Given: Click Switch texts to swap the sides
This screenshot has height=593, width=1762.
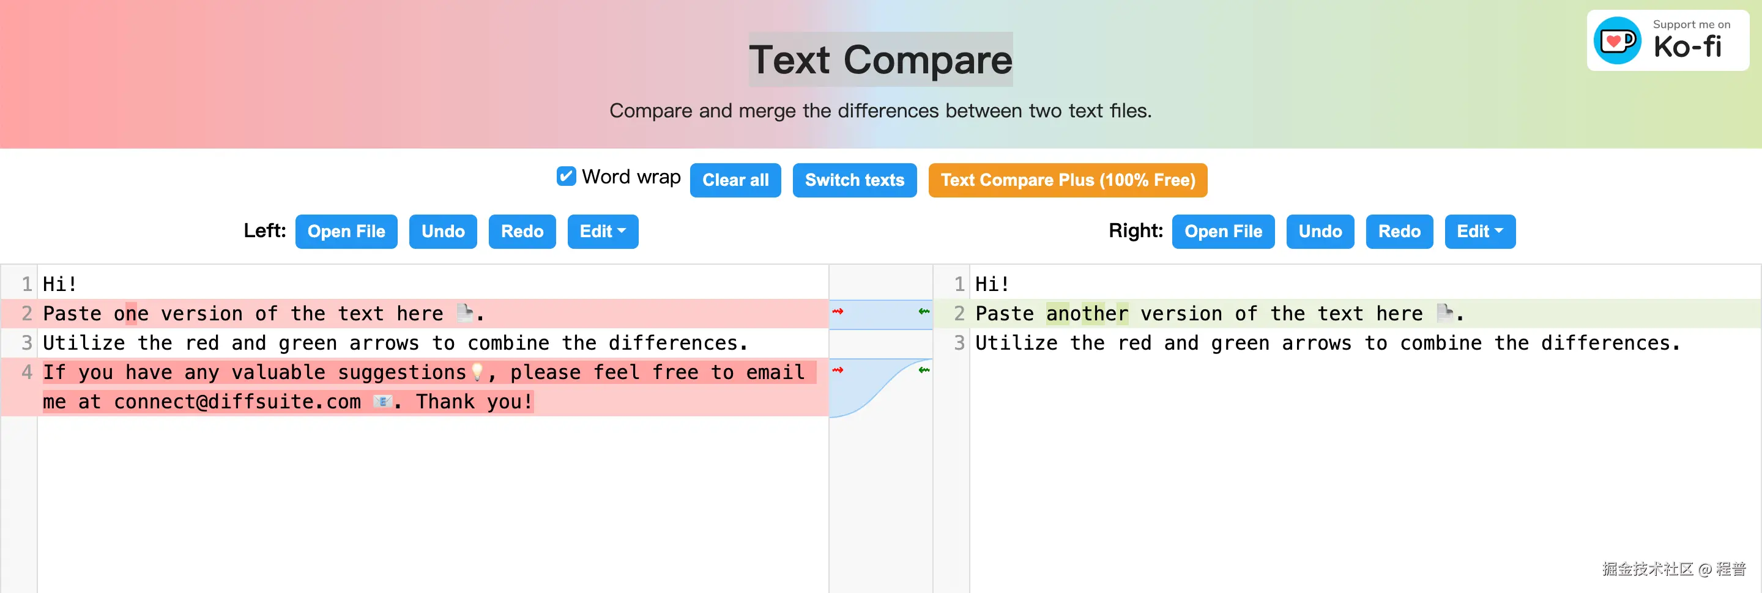Looking at the screenshot, I should pyautogui.click(x=854, y=180).
